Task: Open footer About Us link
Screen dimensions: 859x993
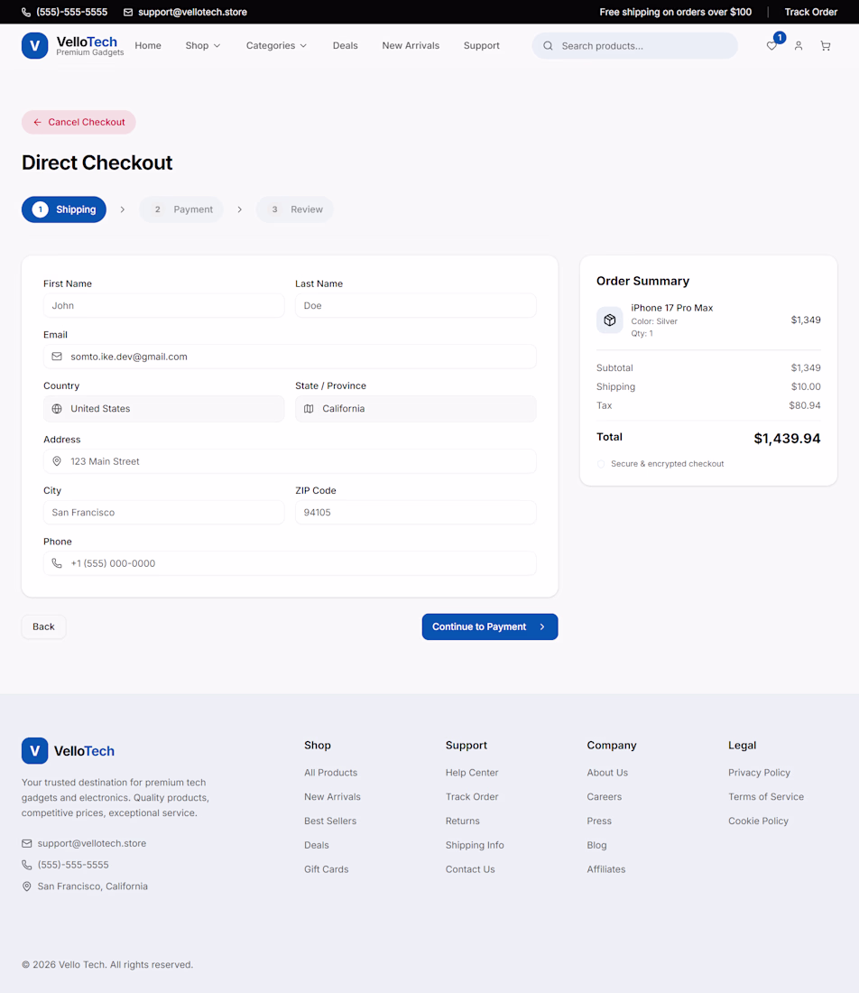Action: click(607, 773)
